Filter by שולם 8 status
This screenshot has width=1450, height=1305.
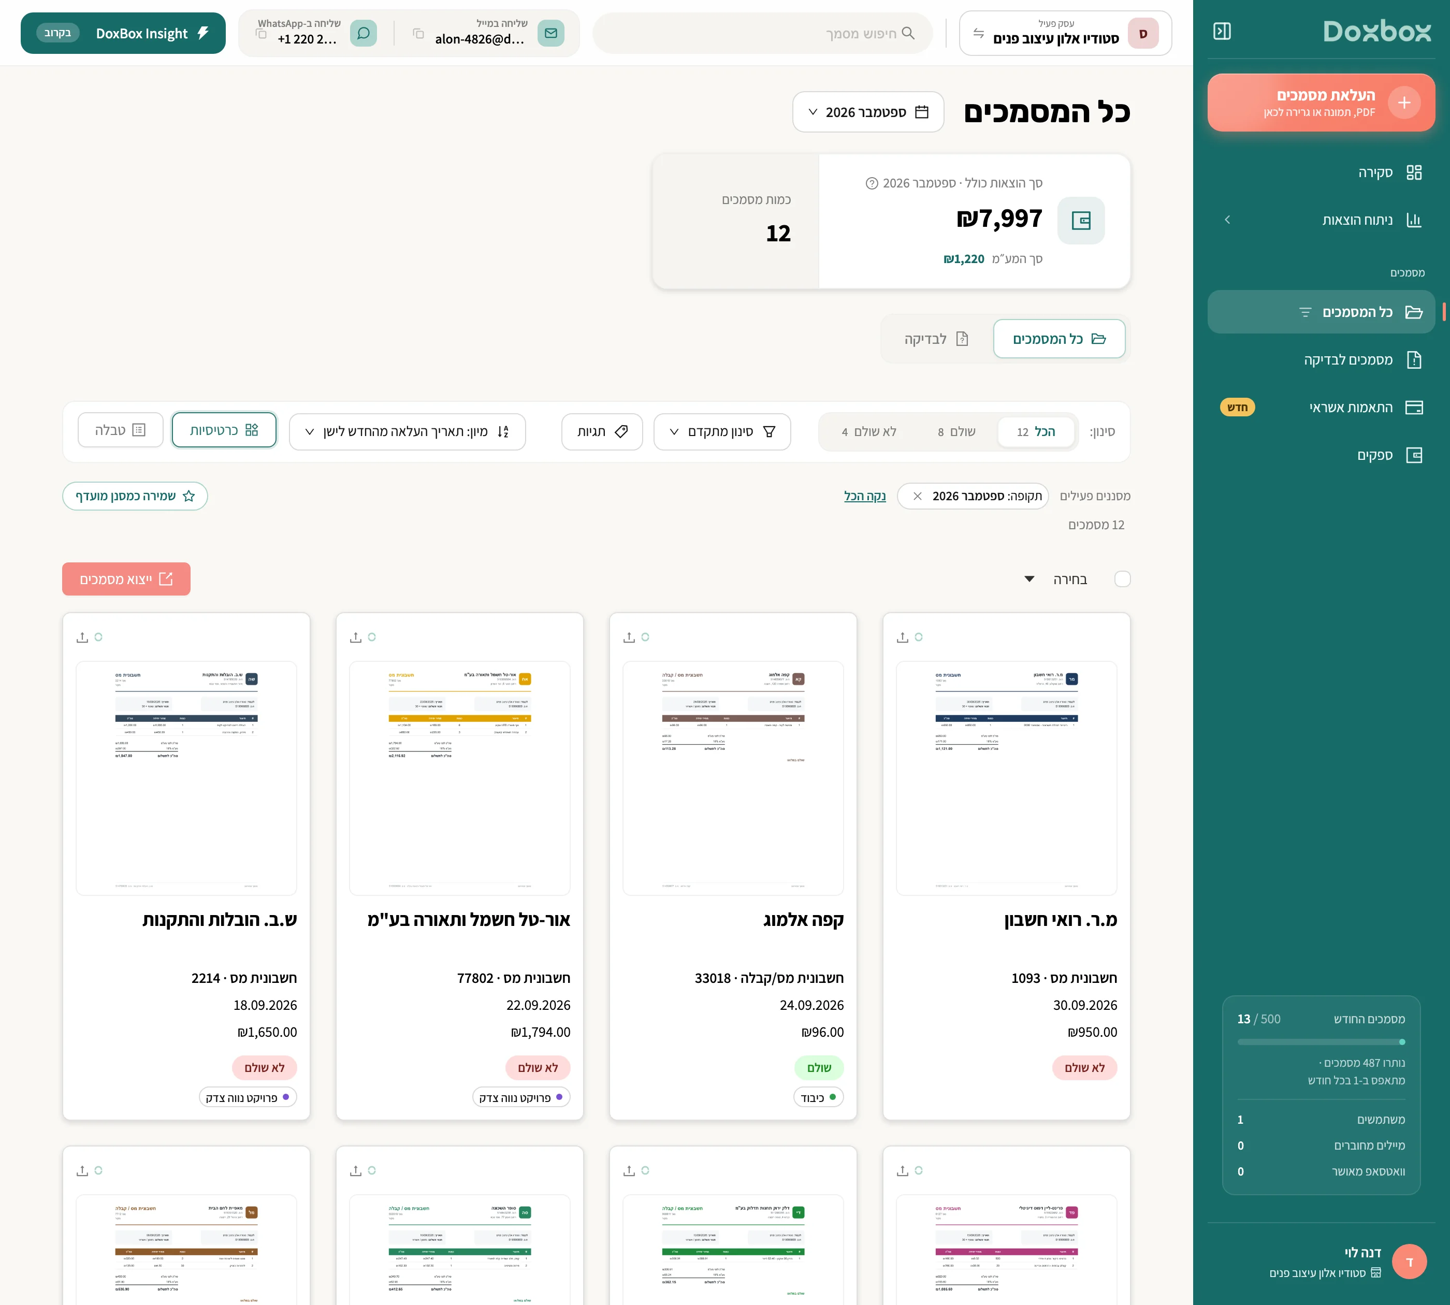point(956,432)
